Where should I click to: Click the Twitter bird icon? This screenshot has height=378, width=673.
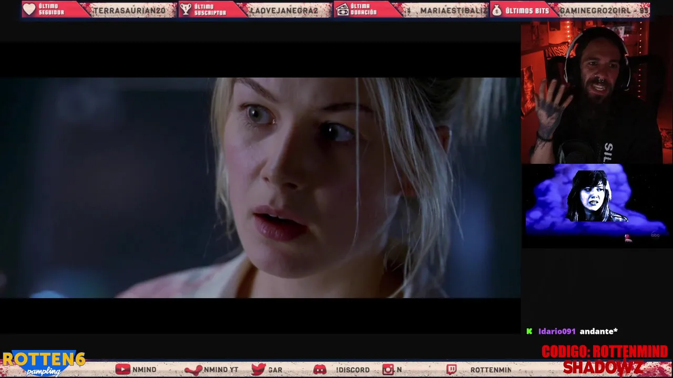point(258,370)
